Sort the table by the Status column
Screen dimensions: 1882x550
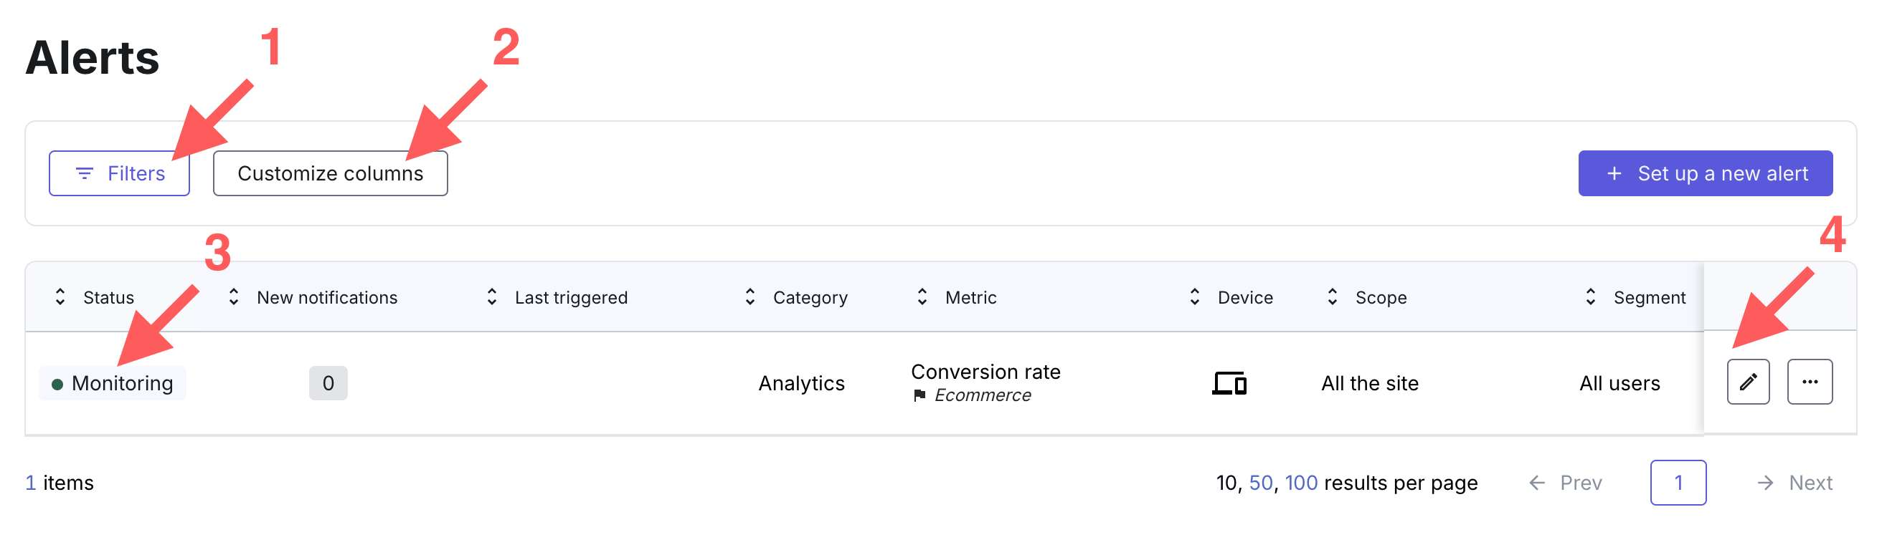point(62,297)
